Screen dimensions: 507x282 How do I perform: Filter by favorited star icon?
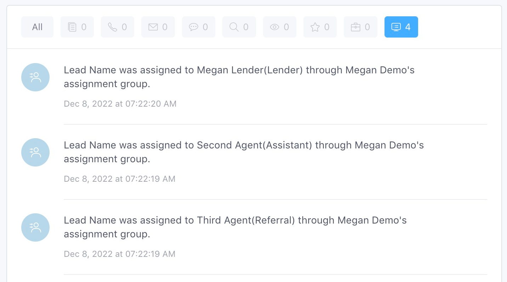tap(320, 27)
